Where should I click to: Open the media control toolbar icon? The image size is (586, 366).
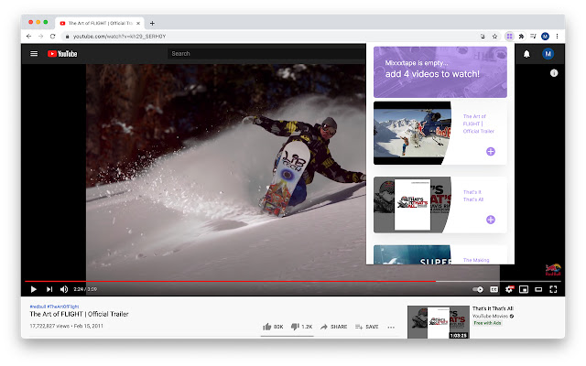coord(533,37)
